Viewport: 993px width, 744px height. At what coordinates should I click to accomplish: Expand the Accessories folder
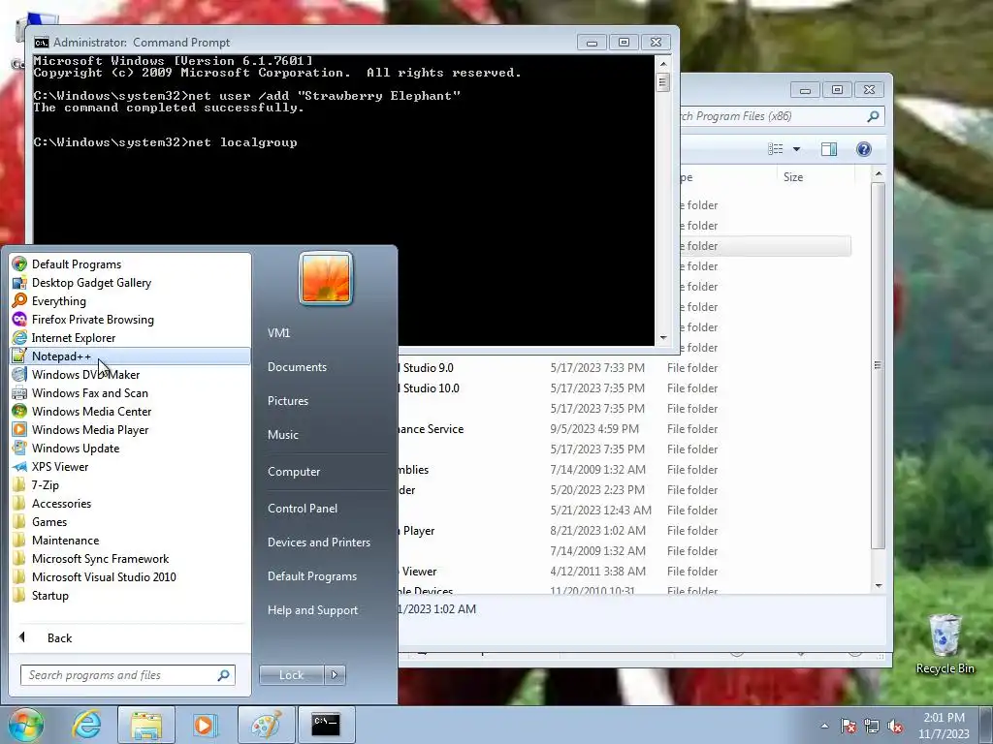(130, 504)
